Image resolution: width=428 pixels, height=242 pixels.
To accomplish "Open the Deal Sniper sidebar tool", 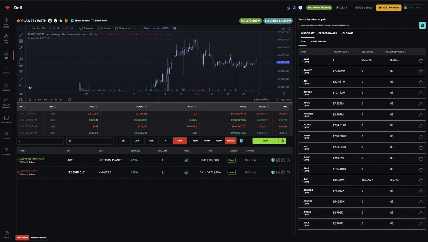I will [x=6, y=22].
